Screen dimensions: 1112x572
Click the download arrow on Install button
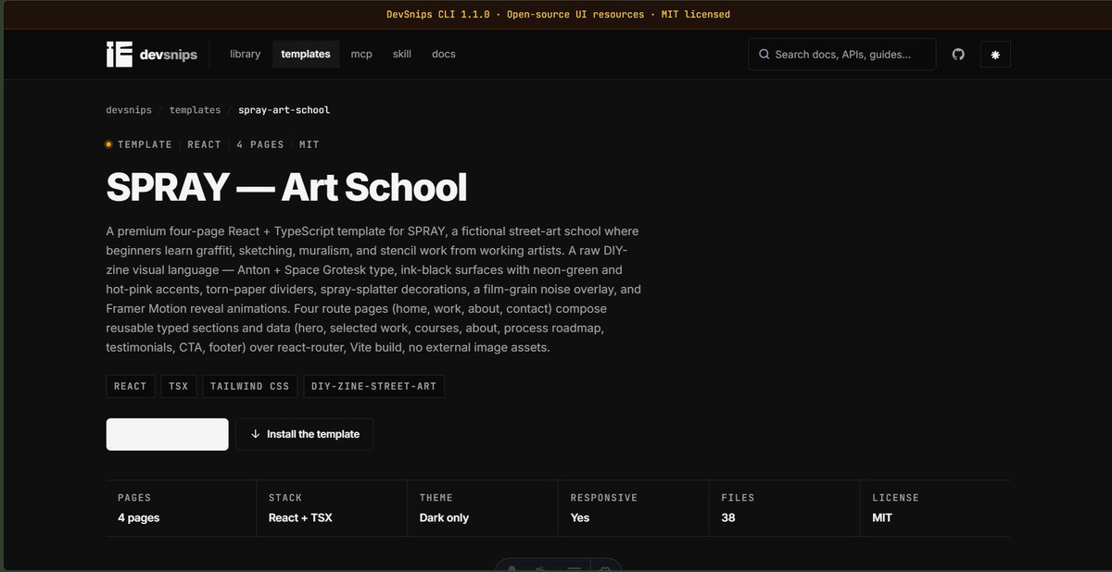pyautogui.click(x=255, y=434)
